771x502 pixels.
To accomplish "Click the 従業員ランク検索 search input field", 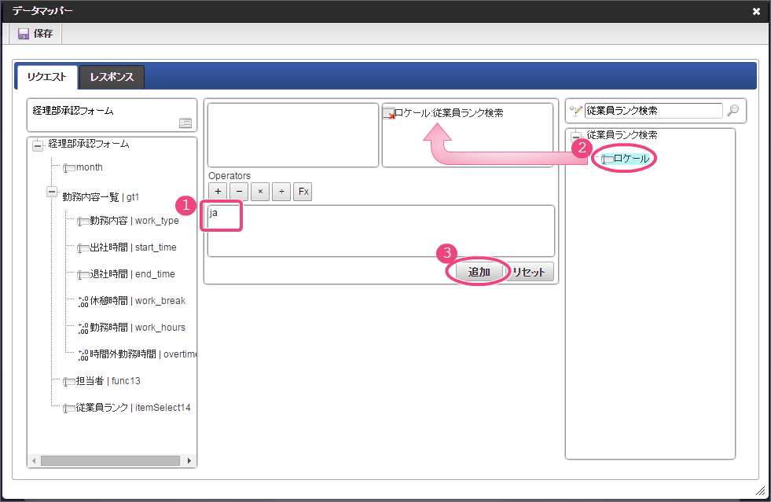I will point(653,111).
